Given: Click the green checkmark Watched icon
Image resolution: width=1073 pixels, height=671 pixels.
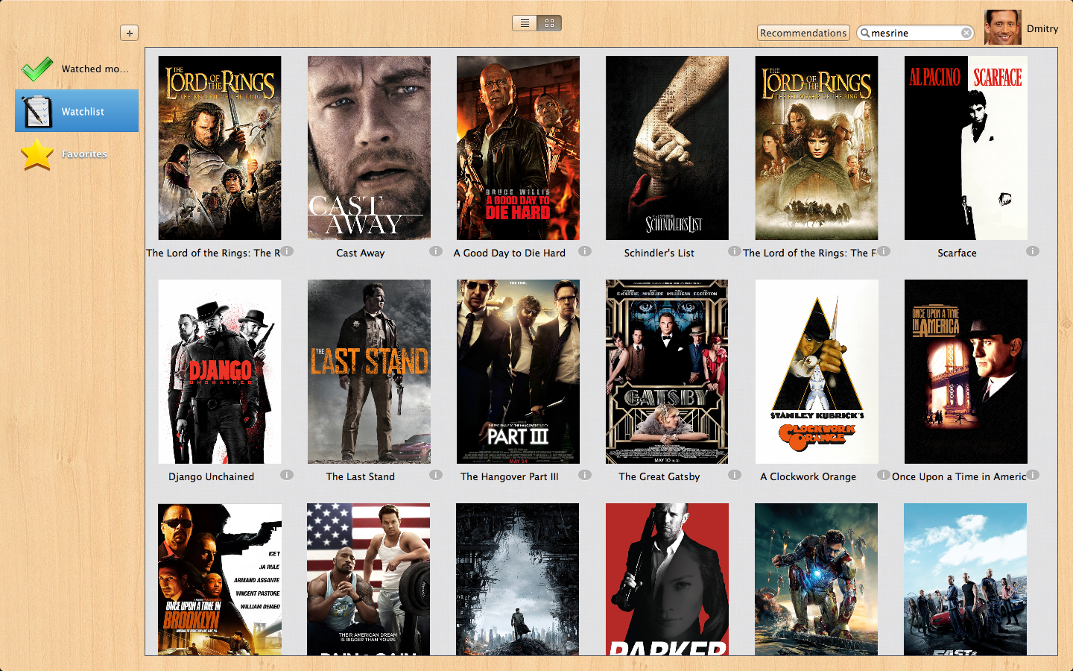Looking at the screenshot, I should [x=37, y=69].
